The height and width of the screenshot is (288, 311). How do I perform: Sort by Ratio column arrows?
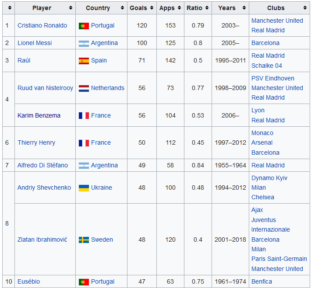coord(207,8)
